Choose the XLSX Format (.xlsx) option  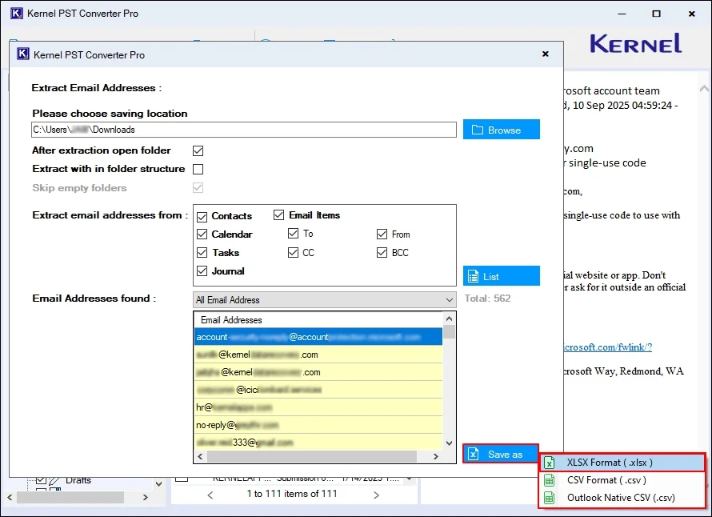610,463
